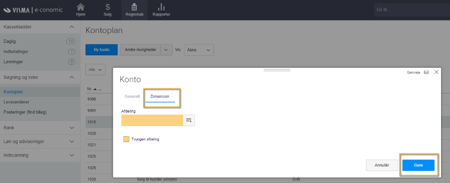
Task: Open the Afdeling lookup list icon
Action: coord(189,120)
